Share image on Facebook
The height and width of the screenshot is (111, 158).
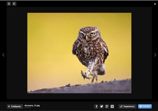pyautogui.click(x=96, y=106)
